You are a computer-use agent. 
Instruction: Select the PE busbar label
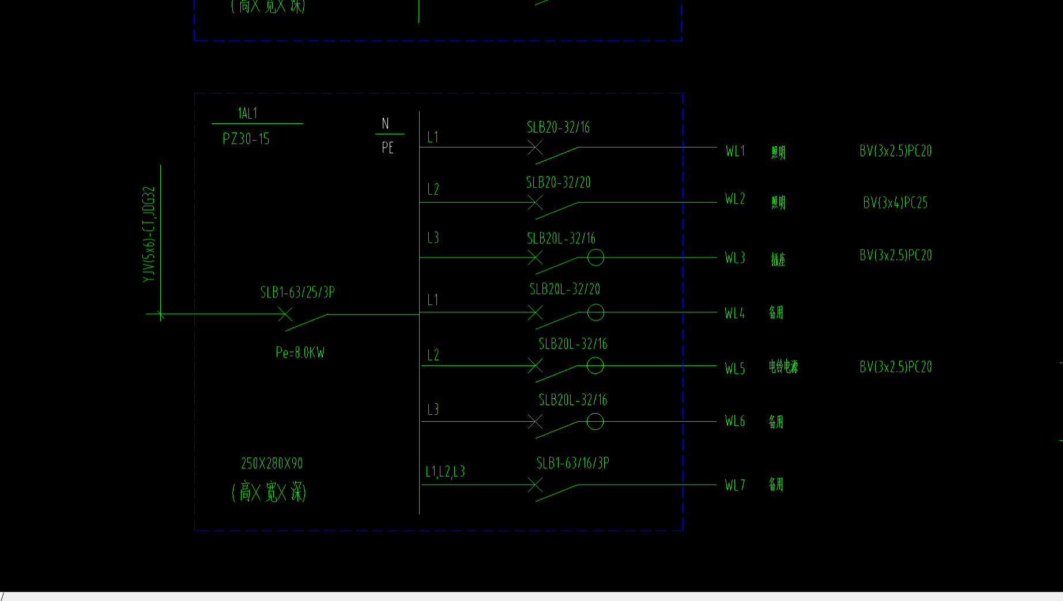coord(388,148)
